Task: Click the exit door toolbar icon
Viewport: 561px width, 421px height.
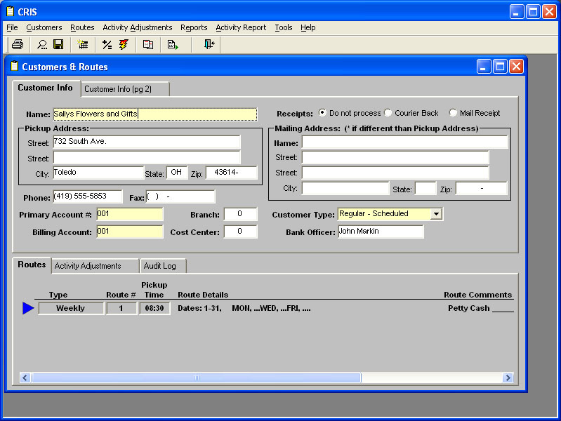Action: pyautogui.click(x=209, y=44)
